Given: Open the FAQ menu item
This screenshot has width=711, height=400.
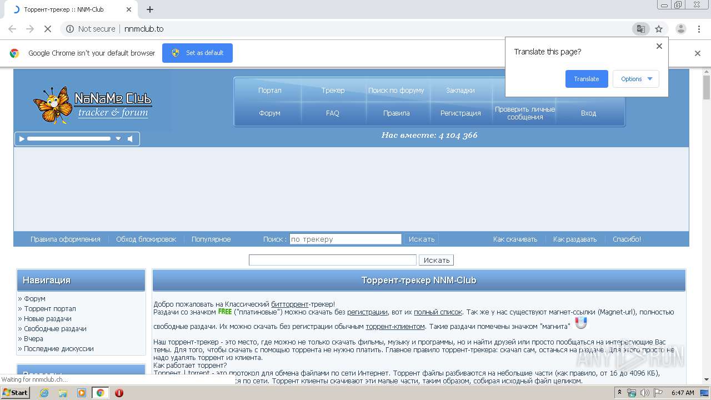Looking at the screenshot, I should click(x=333, y=113).
